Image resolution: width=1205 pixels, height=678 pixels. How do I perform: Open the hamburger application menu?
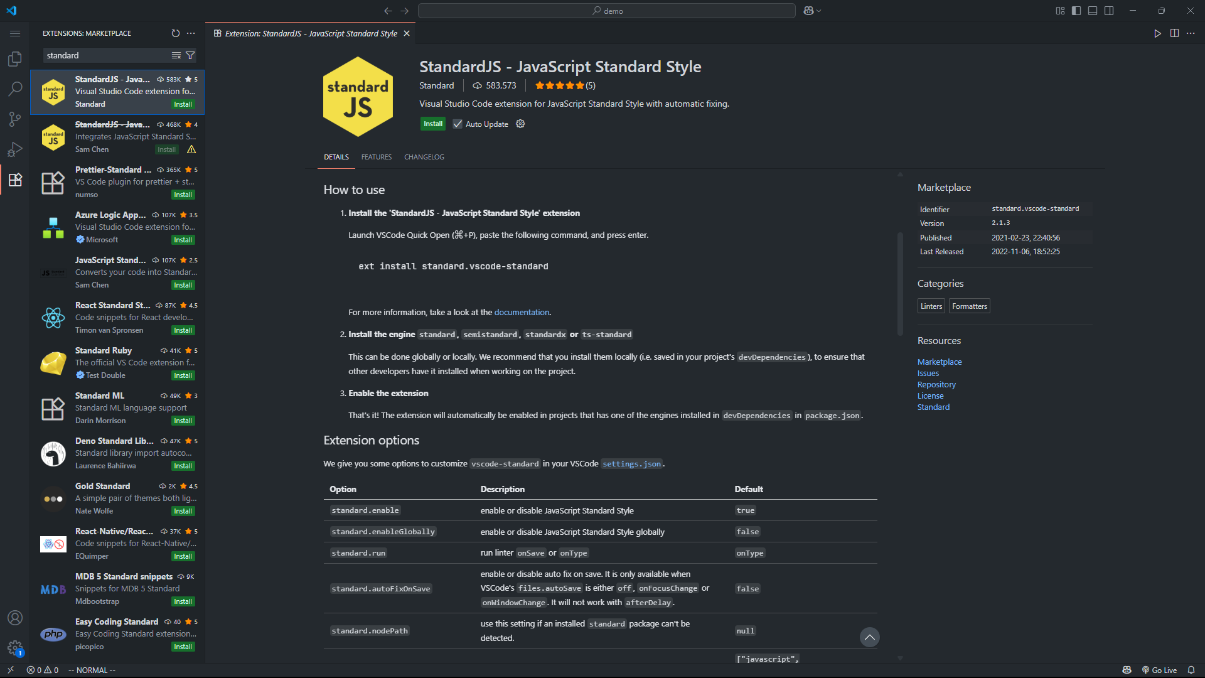coord(15,33)
